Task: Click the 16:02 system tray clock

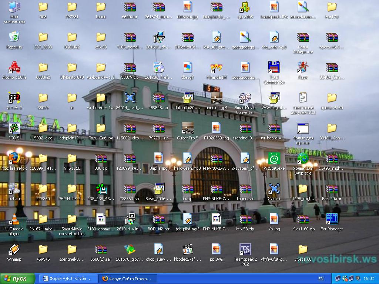Action: 369,279
